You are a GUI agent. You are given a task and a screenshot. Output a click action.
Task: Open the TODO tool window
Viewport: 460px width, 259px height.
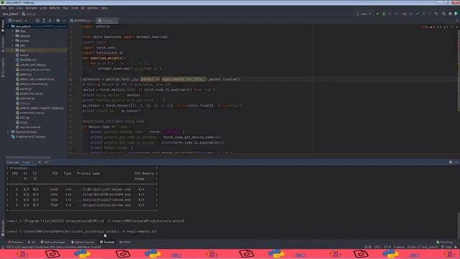125,242
